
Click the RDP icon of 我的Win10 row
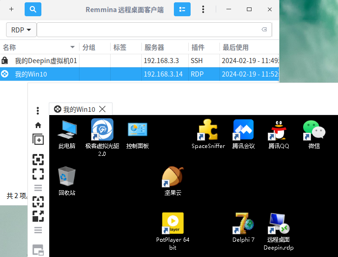5,74
